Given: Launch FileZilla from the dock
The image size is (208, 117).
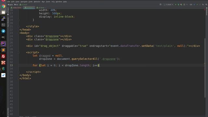Looking at the screenshot, I should (x=3, y=56).
